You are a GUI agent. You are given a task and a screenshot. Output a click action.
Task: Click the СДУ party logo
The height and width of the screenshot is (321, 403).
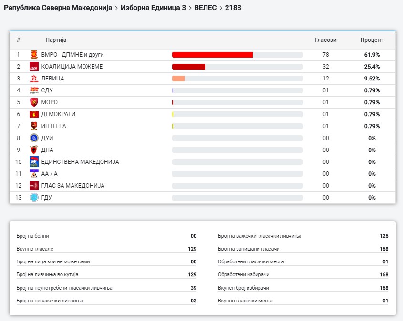34,90
